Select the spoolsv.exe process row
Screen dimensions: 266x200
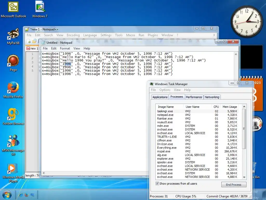coord(197,162)
